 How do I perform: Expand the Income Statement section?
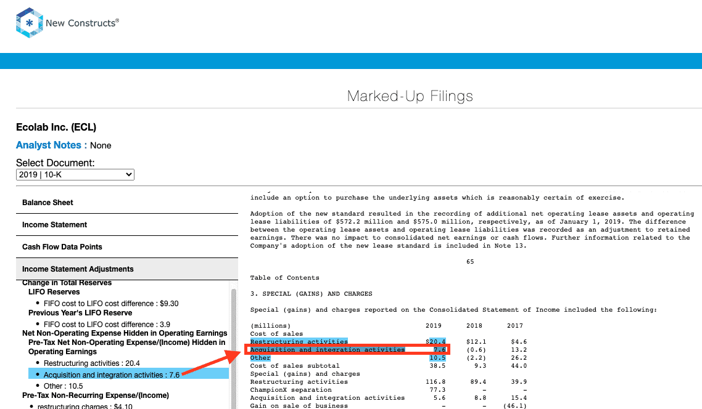coord(127,225)
